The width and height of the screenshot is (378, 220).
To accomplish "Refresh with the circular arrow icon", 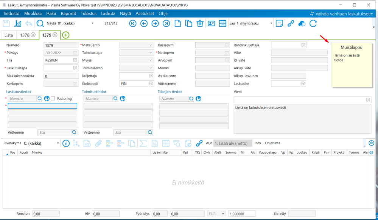I will click(x=313, y=23).
